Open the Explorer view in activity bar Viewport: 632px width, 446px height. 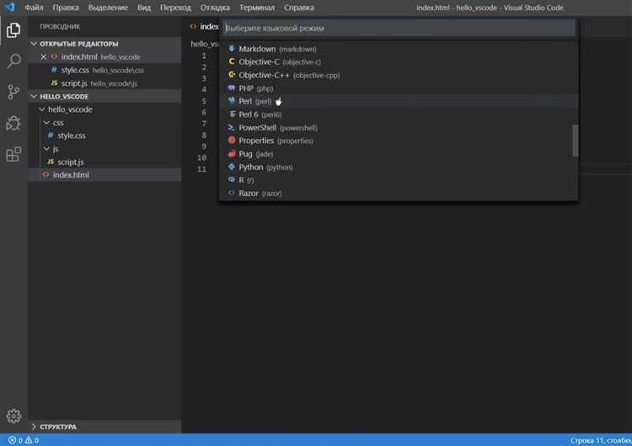point(13,31)
